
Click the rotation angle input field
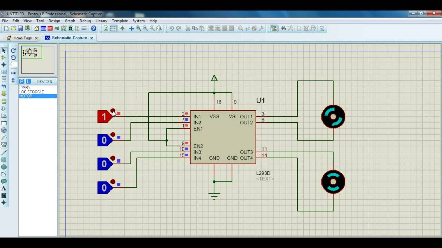pyautogui.click(x=13, y=64)
